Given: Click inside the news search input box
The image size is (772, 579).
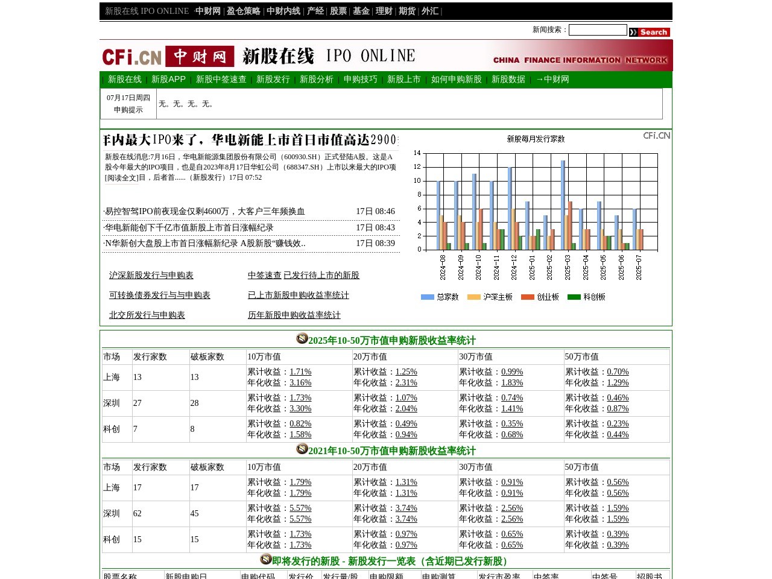Looking at the screenshot, I should coord(597,30).
